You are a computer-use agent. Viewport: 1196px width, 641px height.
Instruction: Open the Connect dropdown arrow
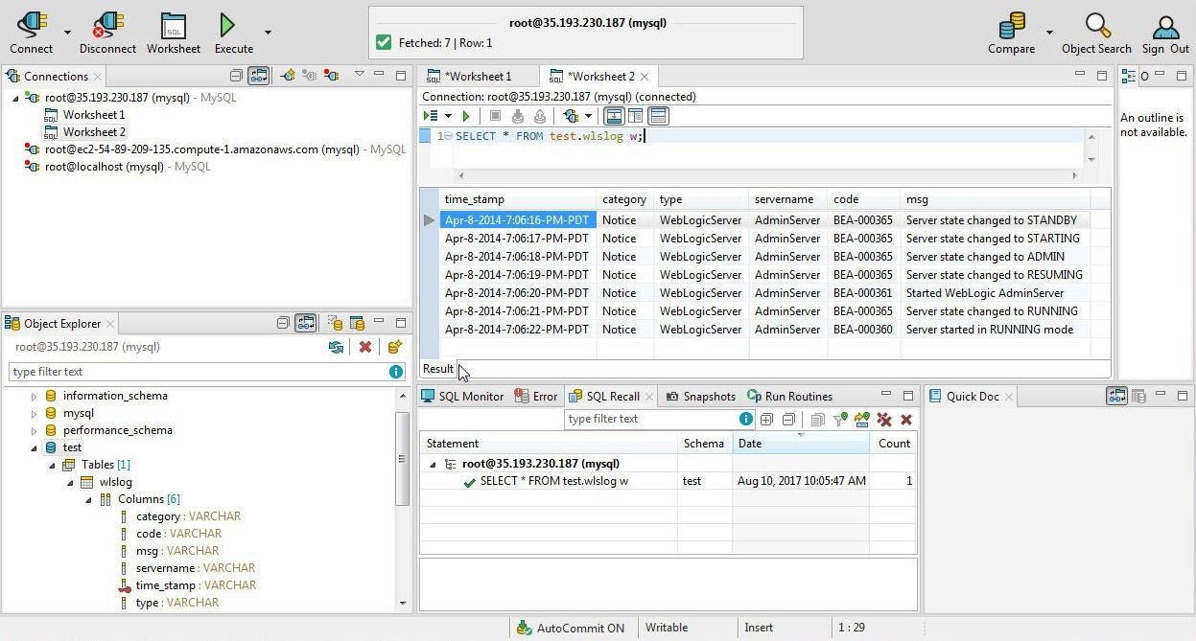coord(67,33)
